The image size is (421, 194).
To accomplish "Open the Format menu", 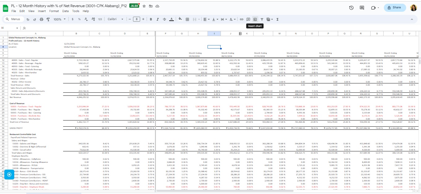I will pos(54,11).
